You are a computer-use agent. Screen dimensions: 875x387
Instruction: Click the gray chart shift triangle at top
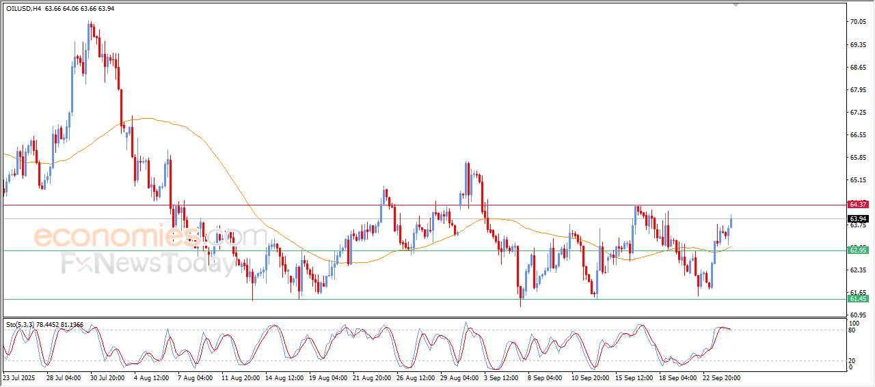coord(736,5)
